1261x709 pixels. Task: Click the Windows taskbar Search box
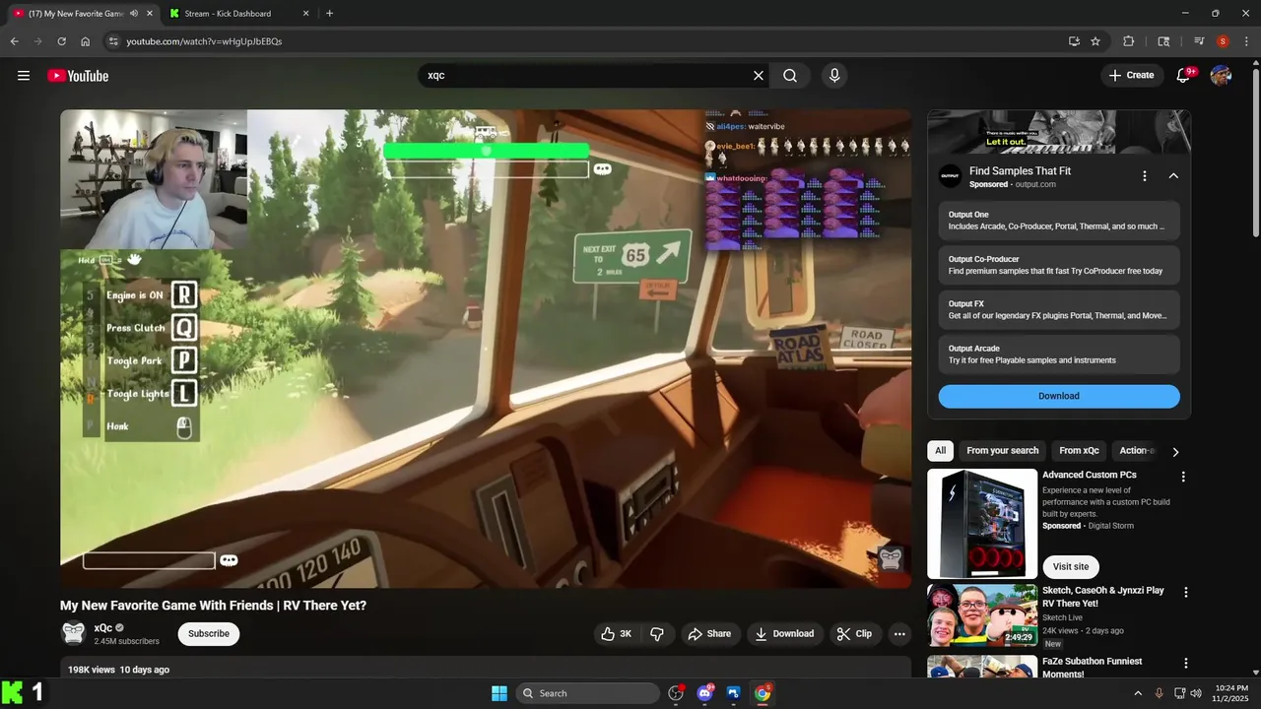coord(587,693)
